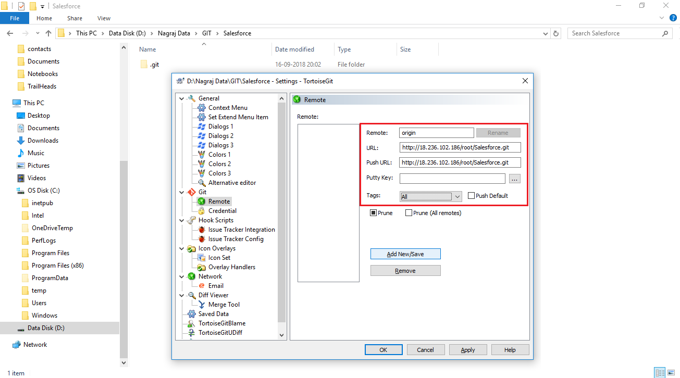The height and width of the screenshot is (378, 680).
Task: Click the Search Salesforce box
Action: click(620, 33)
